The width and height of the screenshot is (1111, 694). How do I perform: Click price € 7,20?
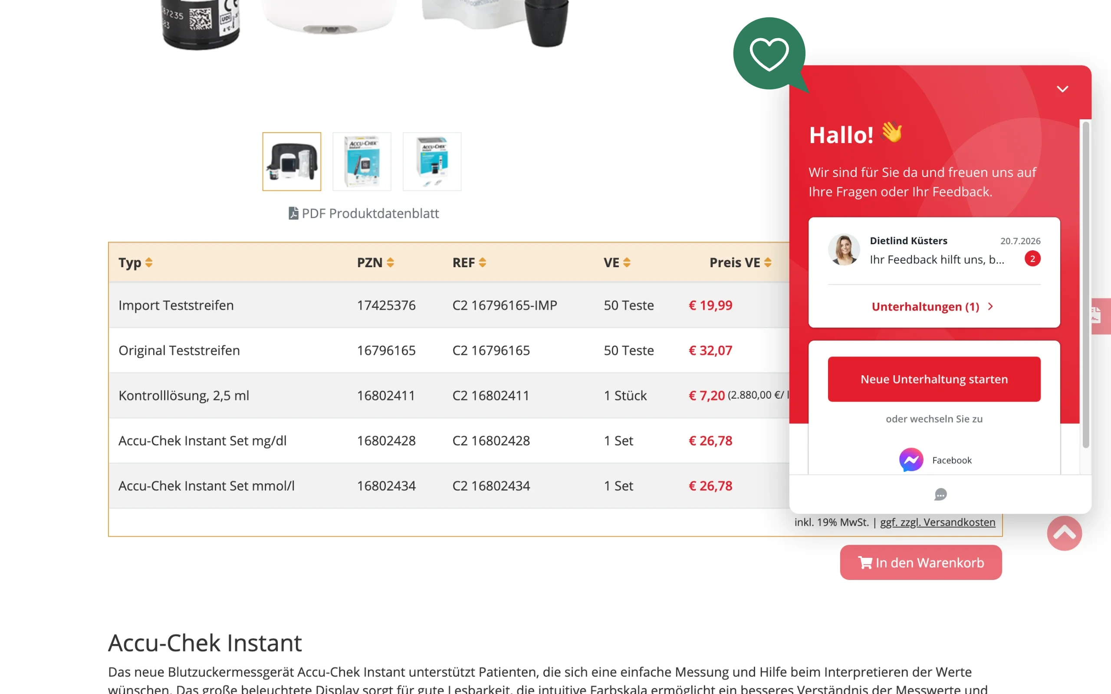707,396
